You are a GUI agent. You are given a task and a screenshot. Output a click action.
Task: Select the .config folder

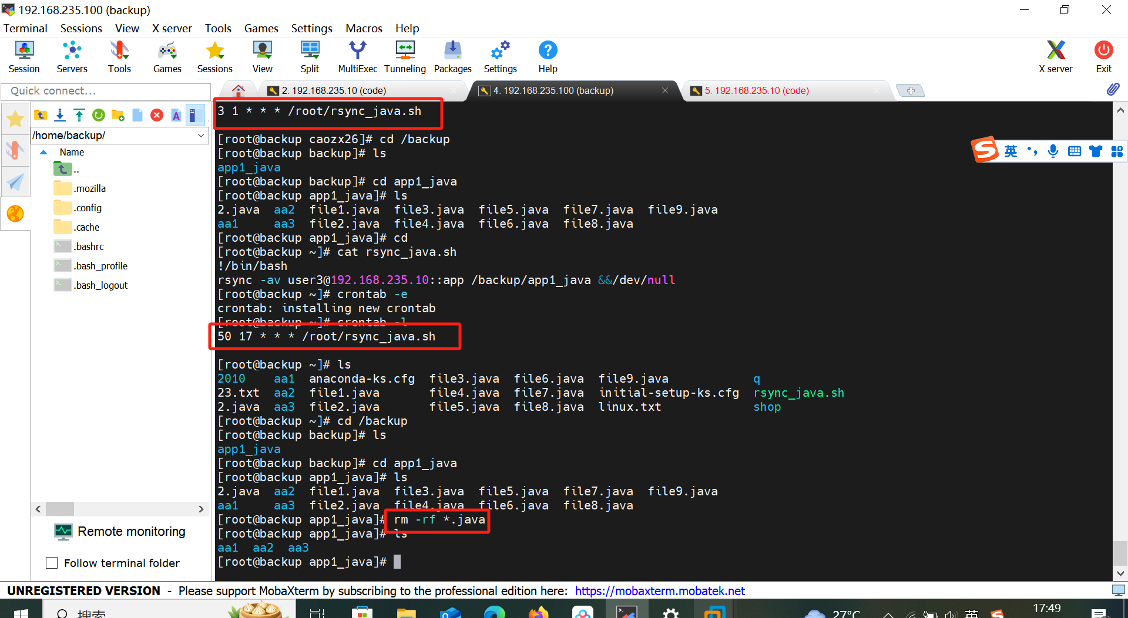78,208
